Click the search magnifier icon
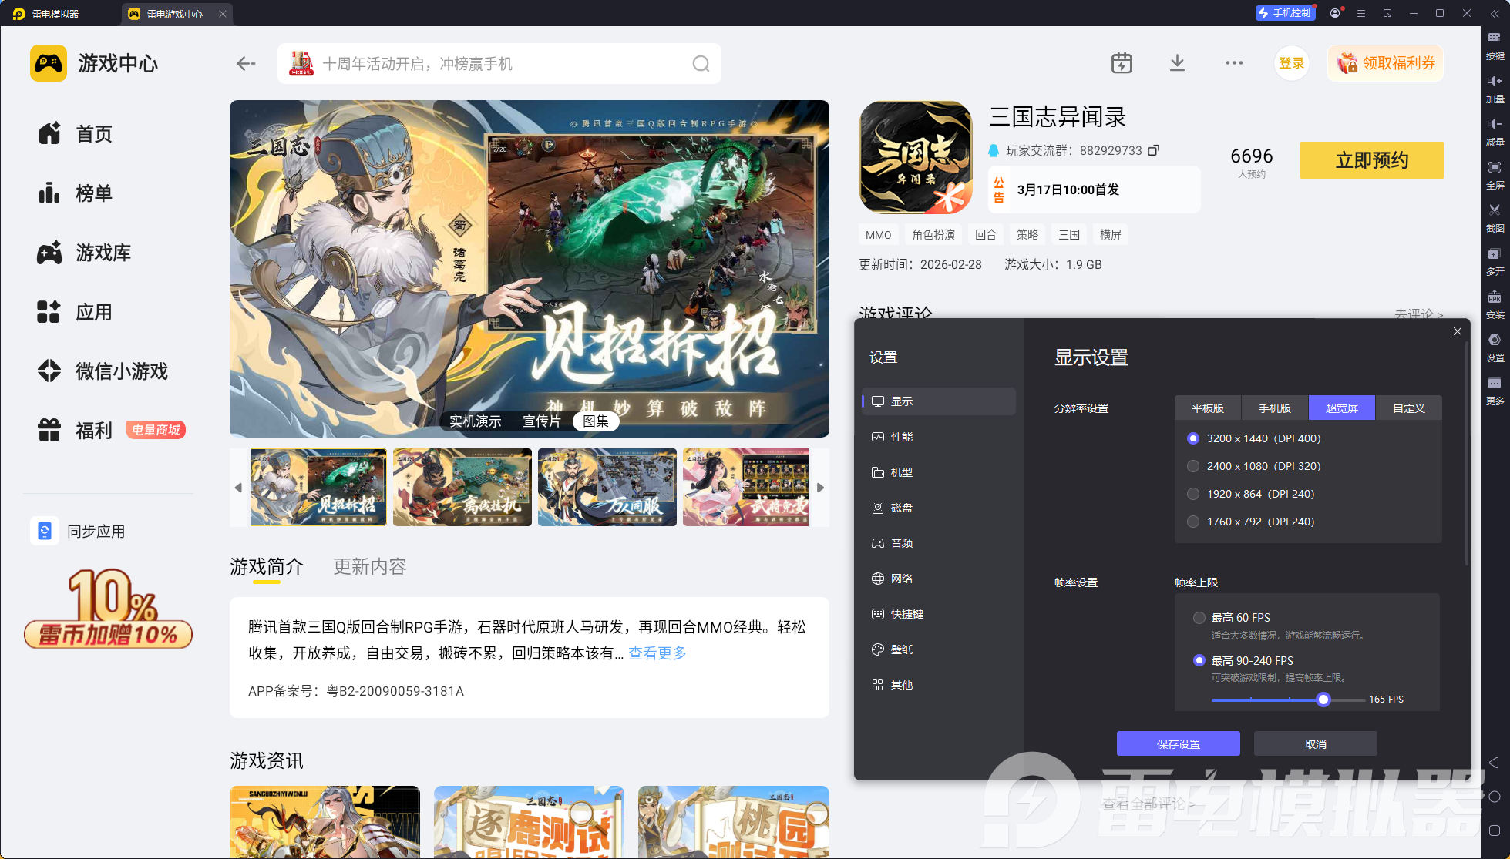The width and height of the screenshot is (1510, 859). 701,64
